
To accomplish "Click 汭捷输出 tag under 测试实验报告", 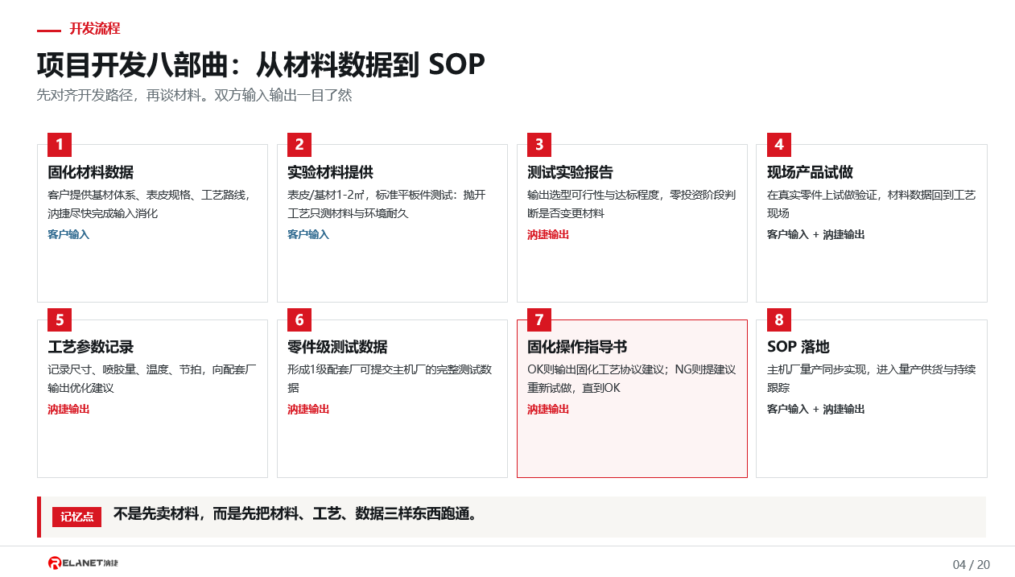I will tap(548, 234).
